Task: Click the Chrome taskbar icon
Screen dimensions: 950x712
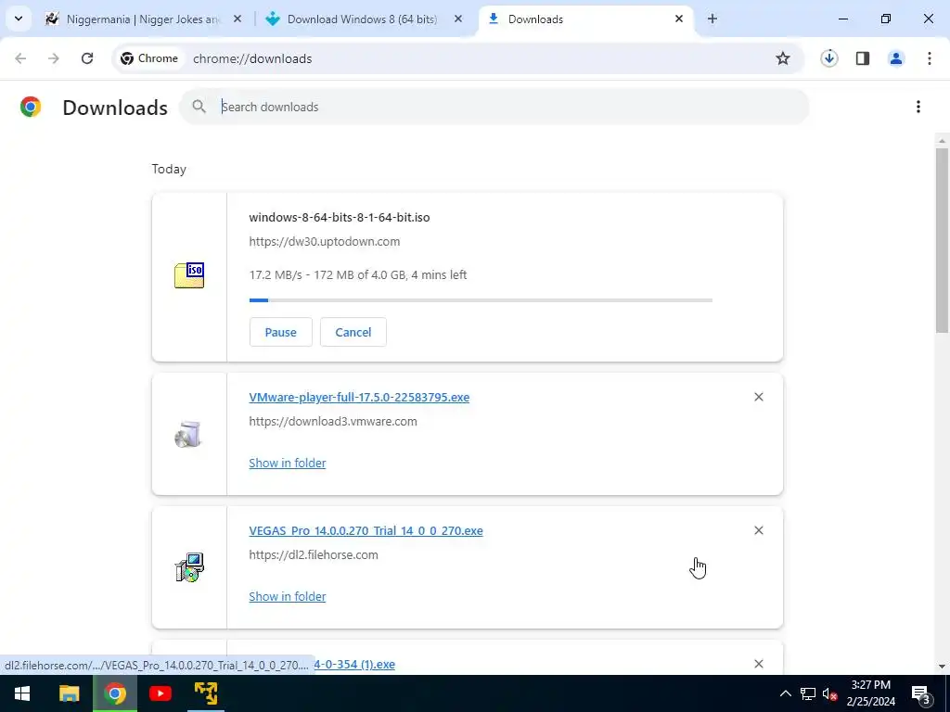Action: 114,693
